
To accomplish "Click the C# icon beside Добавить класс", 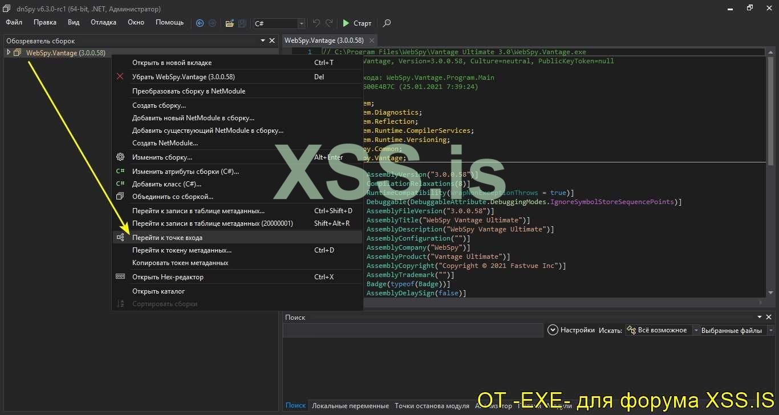I will (x=120, y=184).
